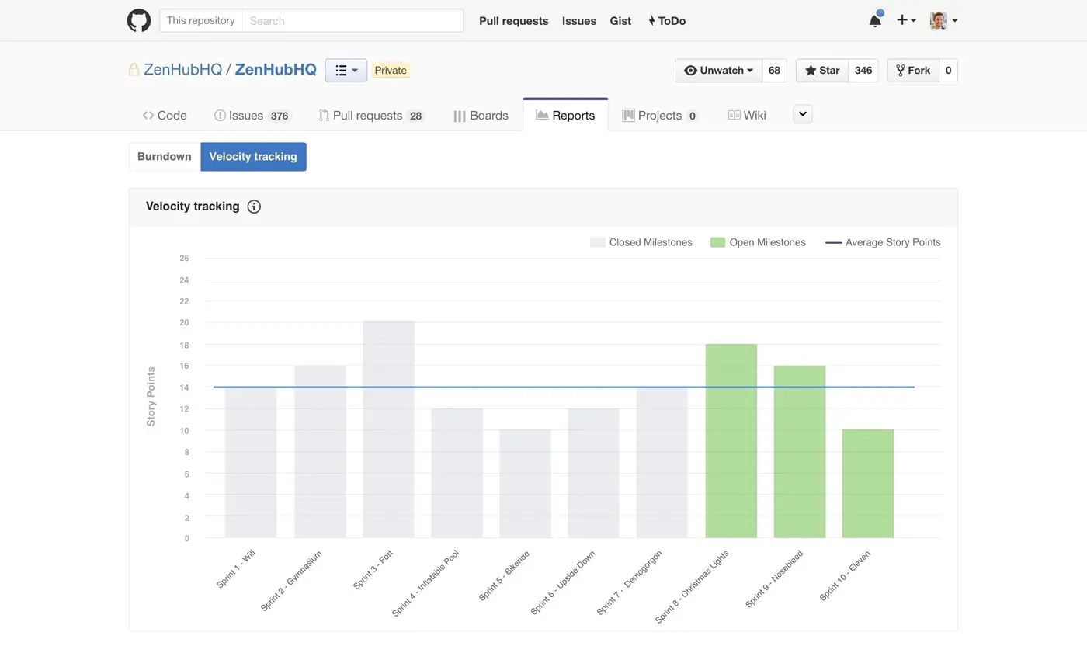Screen dimensions: 1087x660
Task: View the fork count of 0
Action: [948, 70]
